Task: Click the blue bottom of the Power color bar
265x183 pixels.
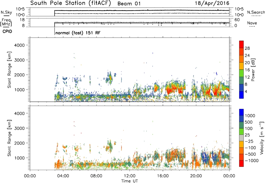Action: point(241,96)
